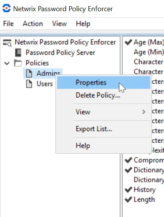Click the checkmark beside the Length rule
The width and height of the screenshot is (164, 217).
pos(128,199)
